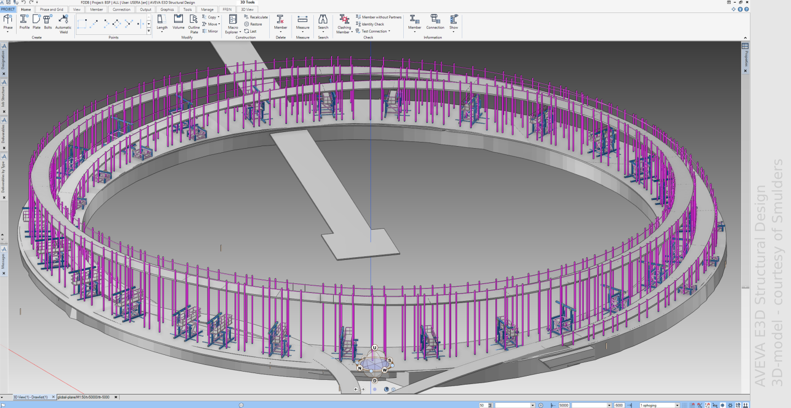Open the Deliverables by Type panel
The width and height of the screenshot is (791, 408).
(3, 177)
